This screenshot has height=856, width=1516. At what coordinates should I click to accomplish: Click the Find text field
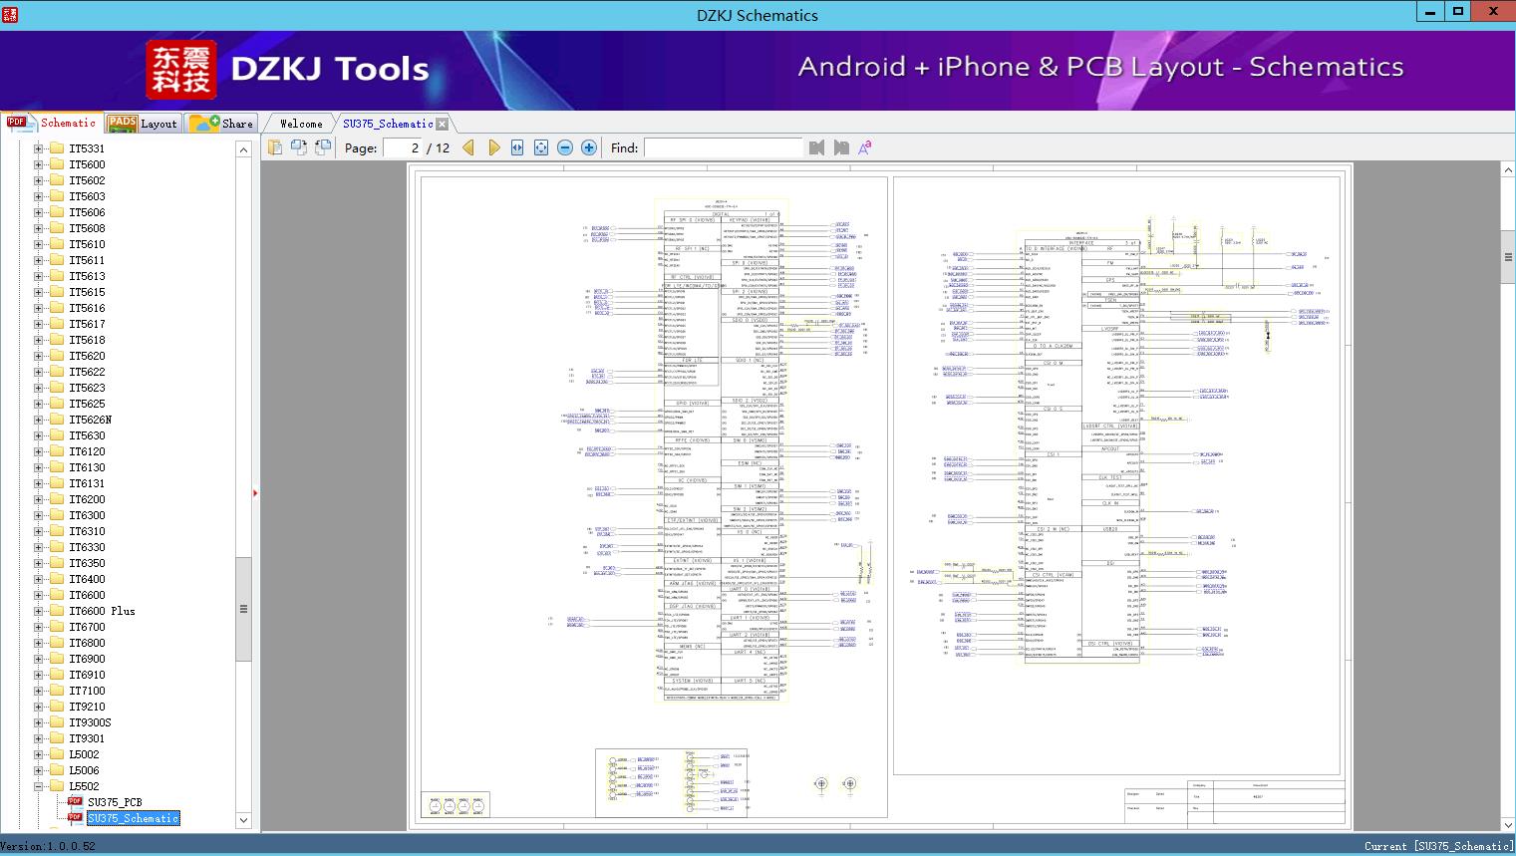(x=723, y=147)
